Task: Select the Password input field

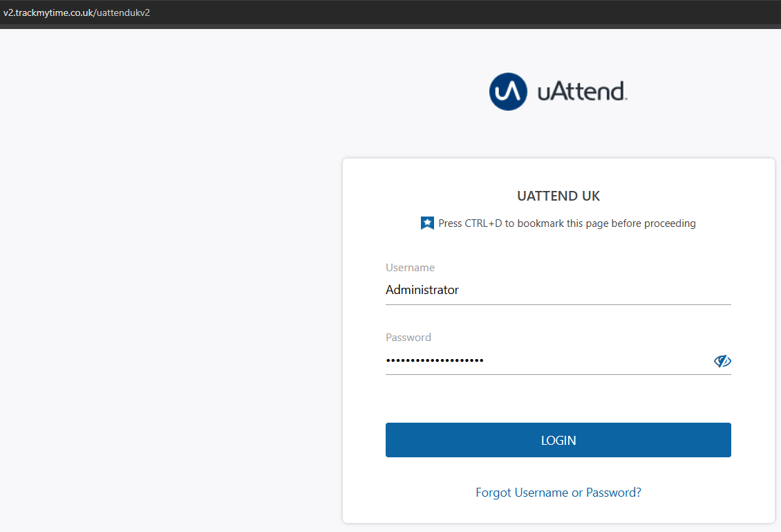Action: coord(484,360)
